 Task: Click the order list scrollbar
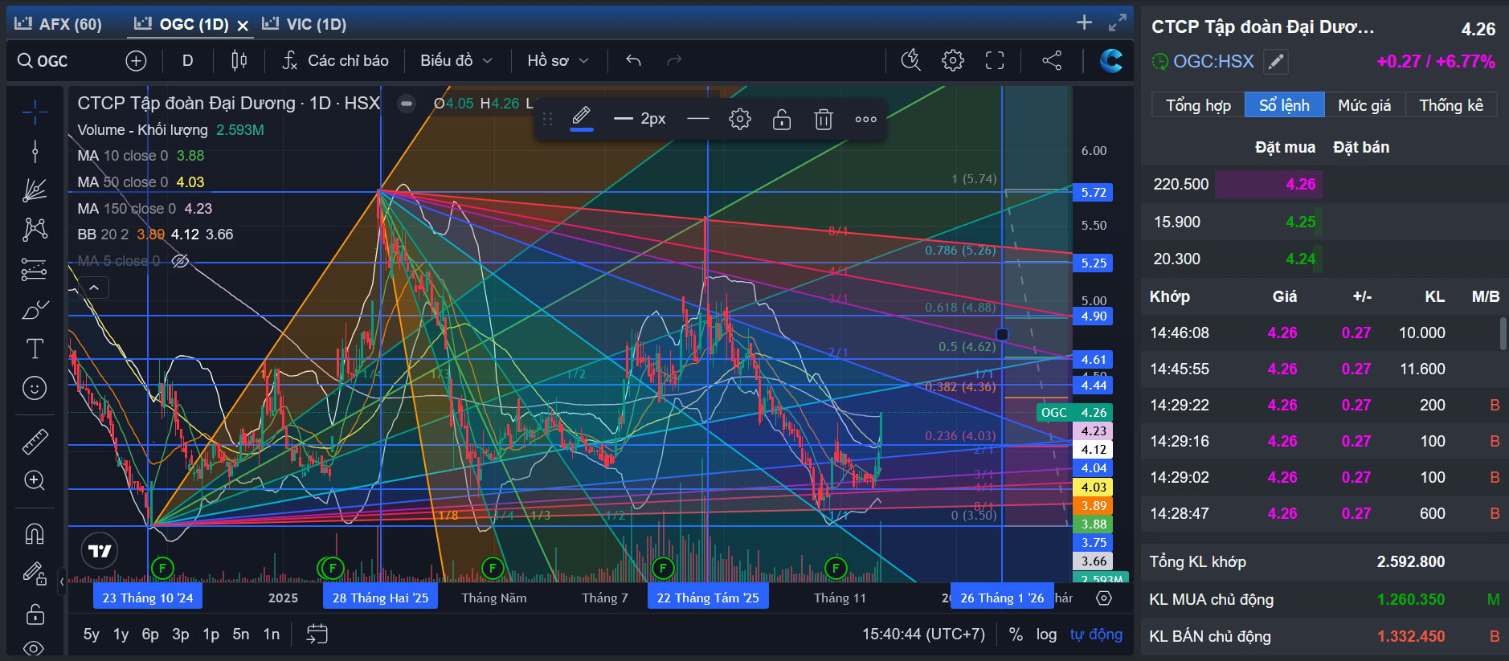pyautogui.click(x=1503, y=333)
